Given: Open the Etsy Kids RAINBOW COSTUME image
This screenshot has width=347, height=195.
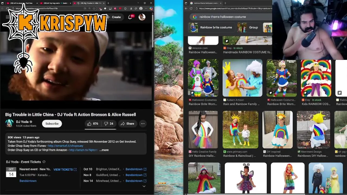Looking at the screenshot, I should click(x=316, y=78).
